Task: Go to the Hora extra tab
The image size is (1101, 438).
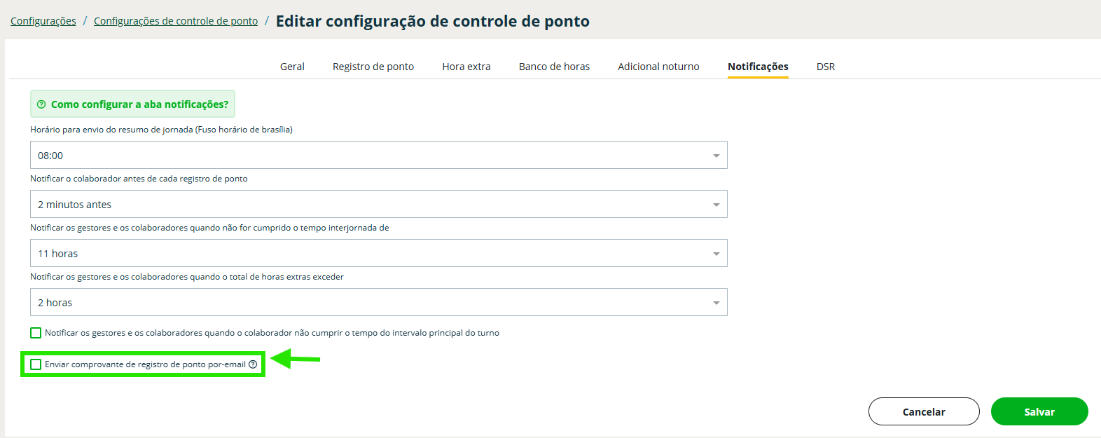Action: (x=466, y=67)
